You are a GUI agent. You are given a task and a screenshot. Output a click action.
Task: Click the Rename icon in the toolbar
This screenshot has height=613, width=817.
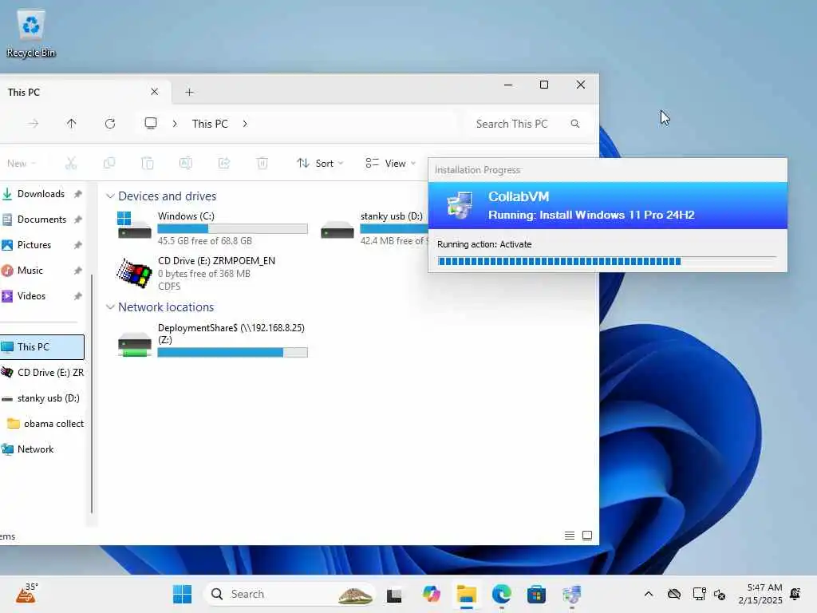185,163
